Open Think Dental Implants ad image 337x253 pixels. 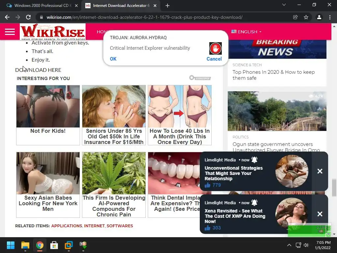174,173
